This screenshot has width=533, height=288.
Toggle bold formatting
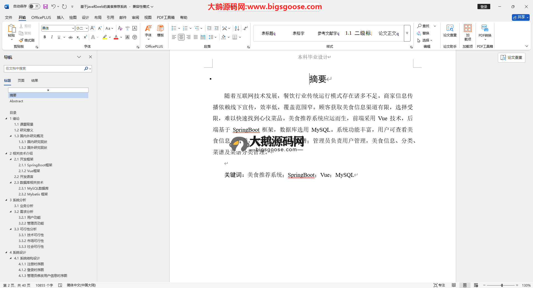coord(45,37)
